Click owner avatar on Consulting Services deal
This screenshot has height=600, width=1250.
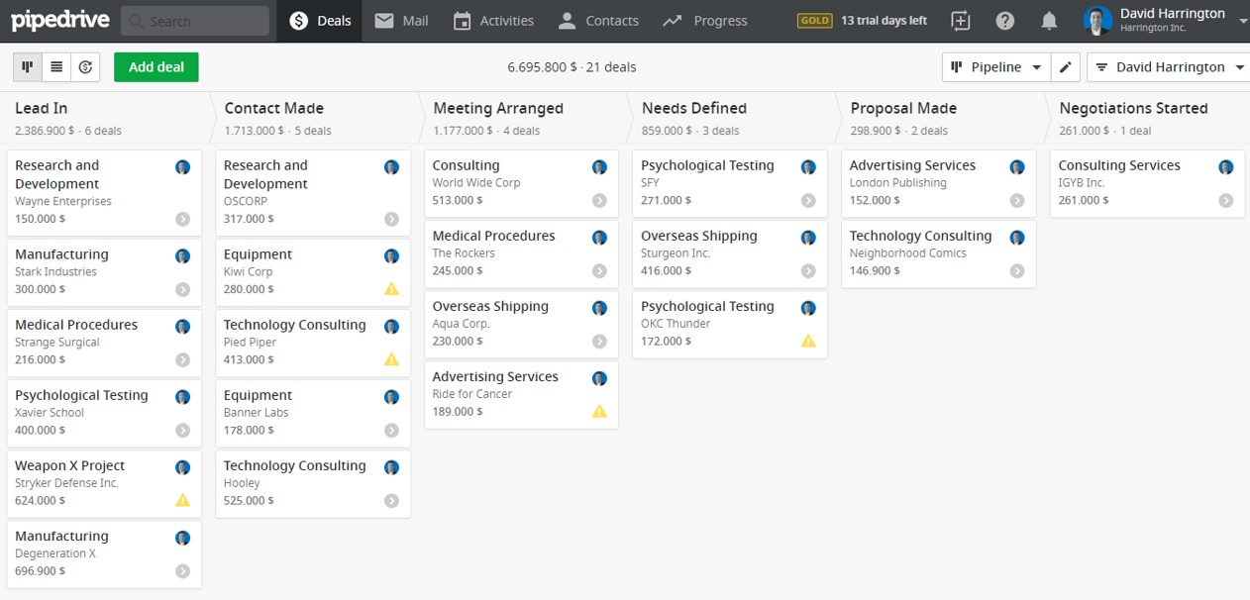click(x=1225, y=167)
